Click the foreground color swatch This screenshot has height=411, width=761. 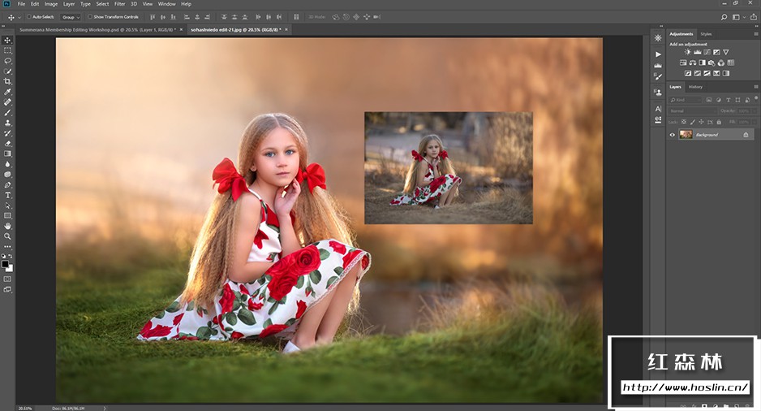(6, 264)
